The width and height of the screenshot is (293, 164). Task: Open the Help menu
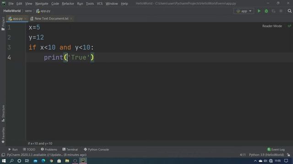pos(124,4)
